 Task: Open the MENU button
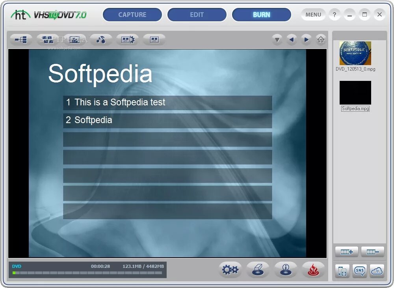click(313, 15)
